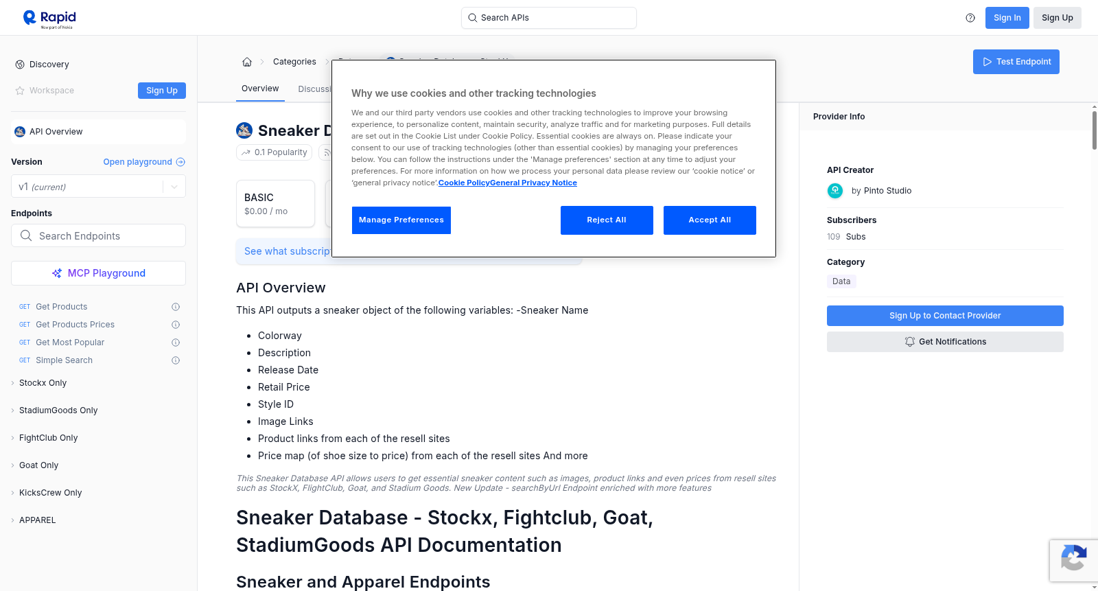Show info for Get Products Prices endpoint
The image size is (1098, 591).
point(176,325)
